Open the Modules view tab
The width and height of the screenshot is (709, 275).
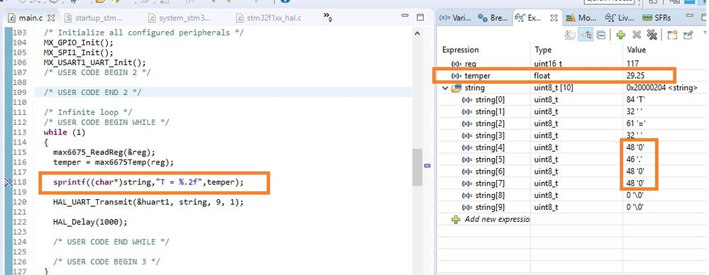[x=581, y=18]
